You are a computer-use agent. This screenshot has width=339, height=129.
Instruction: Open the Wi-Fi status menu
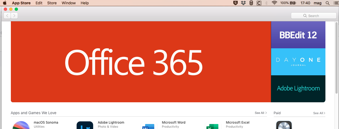(x=274, y=3)
